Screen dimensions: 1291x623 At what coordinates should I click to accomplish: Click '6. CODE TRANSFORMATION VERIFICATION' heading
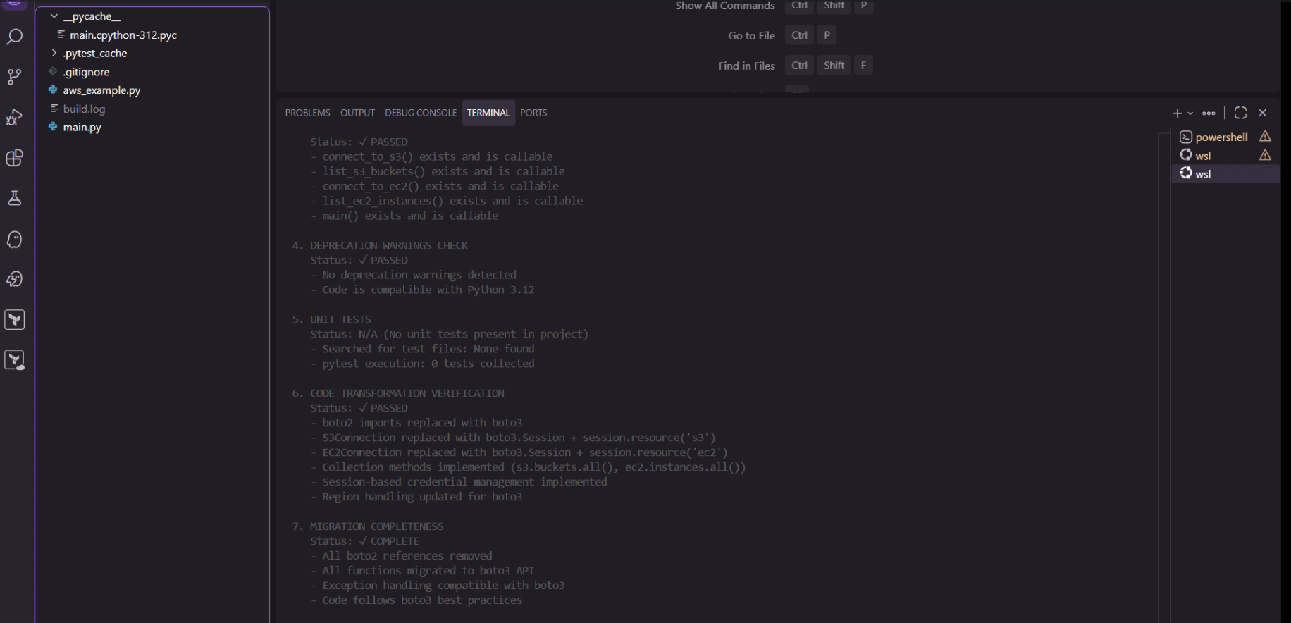click(x=398, y=393)
